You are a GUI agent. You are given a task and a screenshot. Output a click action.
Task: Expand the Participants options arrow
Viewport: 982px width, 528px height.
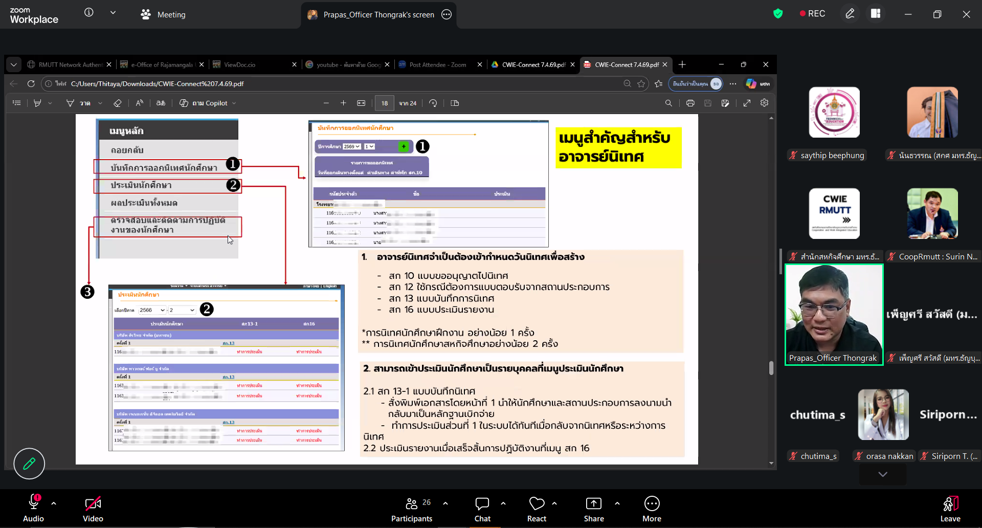coord(445,503)
